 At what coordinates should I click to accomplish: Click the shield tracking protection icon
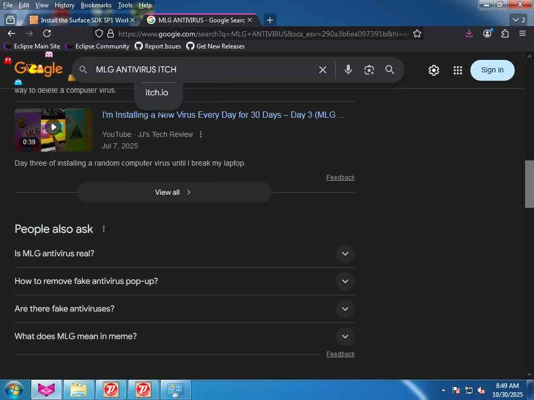(x=99, y=33)
